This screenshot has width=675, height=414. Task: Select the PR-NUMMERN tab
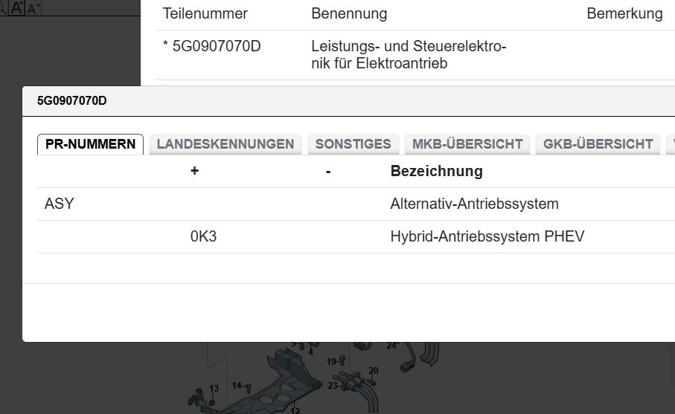90,144
